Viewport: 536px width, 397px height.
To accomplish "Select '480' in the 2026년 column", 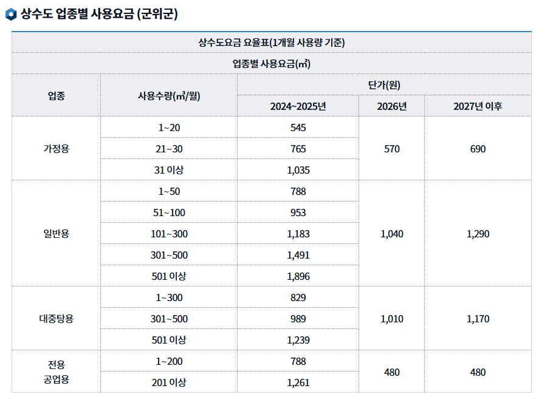I will pos(392,372).
